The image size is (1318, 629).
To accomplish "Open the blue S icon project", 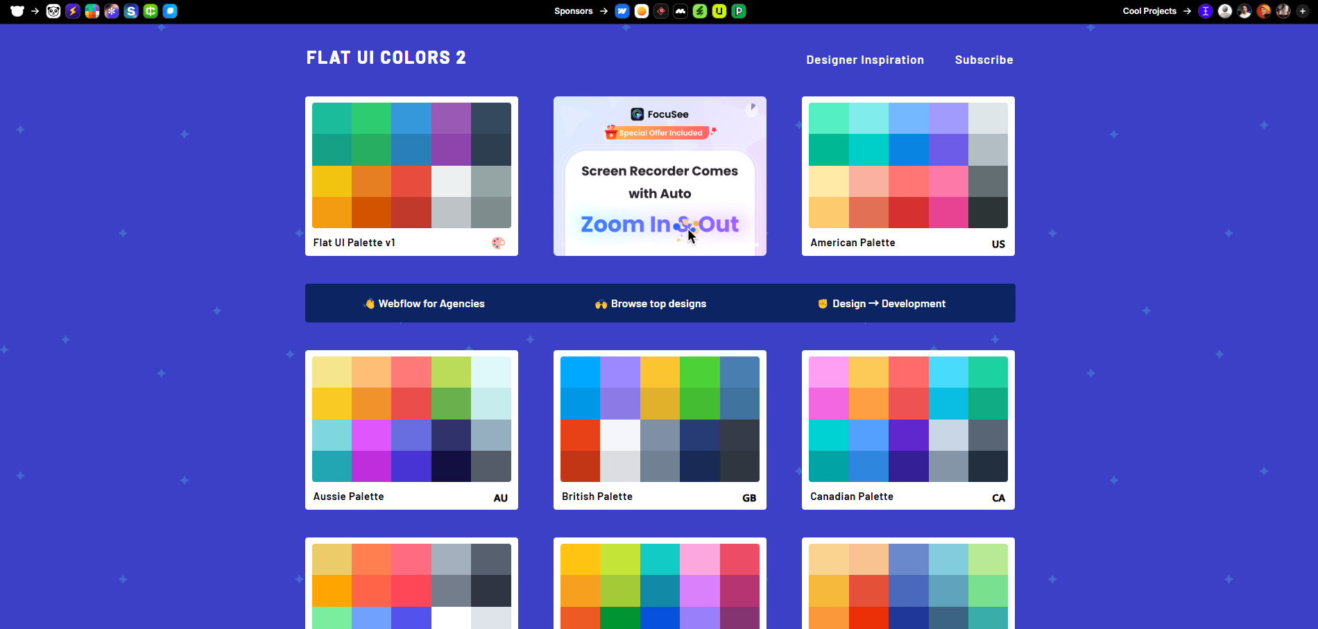I will (x=131, y=11).
